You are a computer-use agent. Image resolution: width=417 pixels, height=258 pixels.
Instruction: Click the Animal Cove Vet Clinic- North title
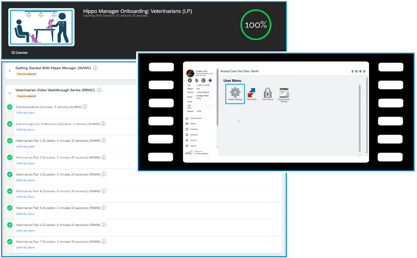click(x=240, y=71)
